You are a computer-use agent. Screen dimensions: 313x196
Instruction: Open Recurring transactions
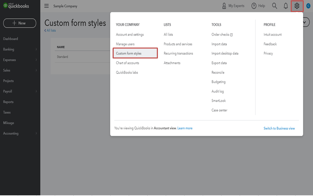178,53
